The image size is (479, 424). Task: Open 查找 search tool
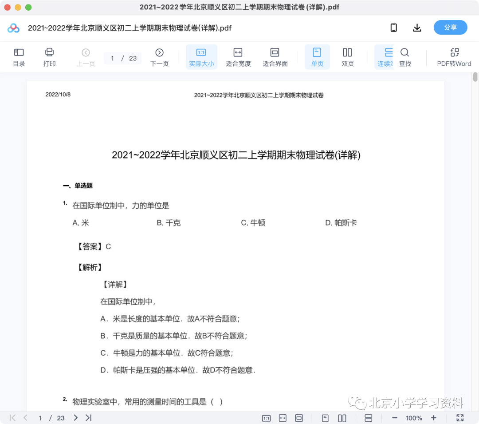pos(405,57)
